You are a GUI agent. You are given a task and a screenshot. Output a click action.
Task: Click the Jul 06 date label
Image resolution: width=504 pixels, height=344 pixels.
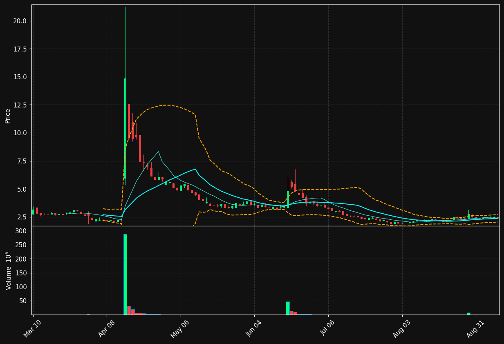pyautogui.click(x=327, y=328)
